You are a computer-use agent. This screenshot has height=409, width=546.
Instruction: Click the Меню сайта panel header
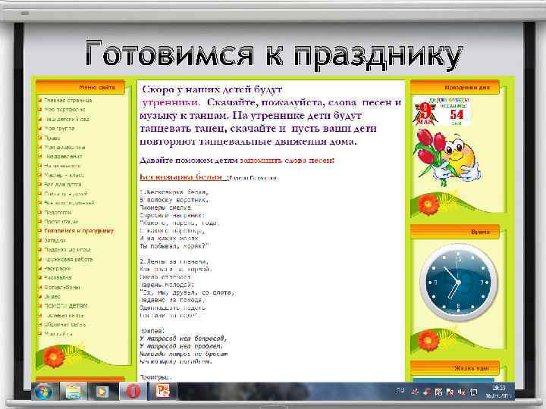(80, 87)
